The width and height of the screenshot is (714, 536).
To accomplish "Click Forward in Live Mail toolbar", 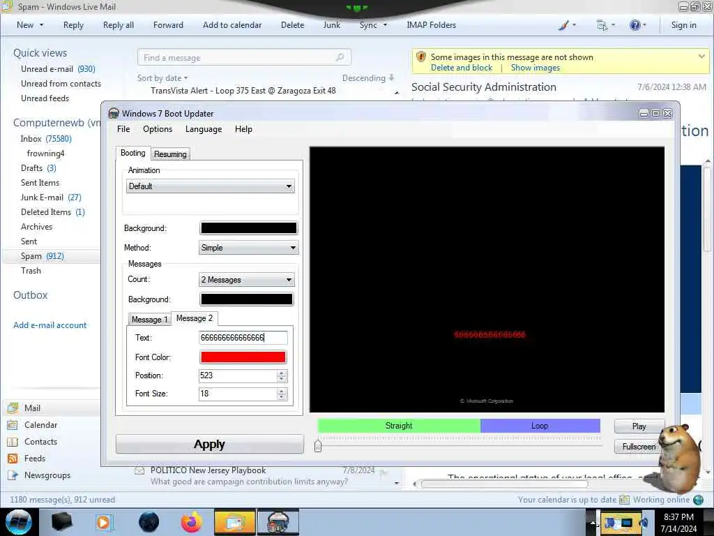I will (x=168, y=25).
